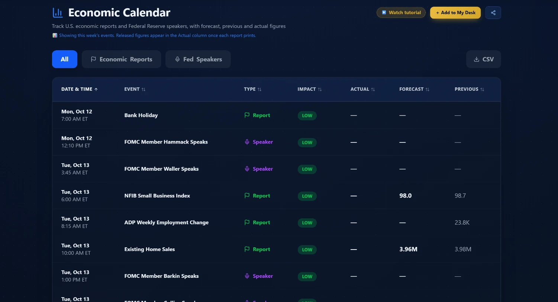Viewport: 558px width, 302px height.
Task: Download the calendar via the CSV button
Action: coord(484,59)
